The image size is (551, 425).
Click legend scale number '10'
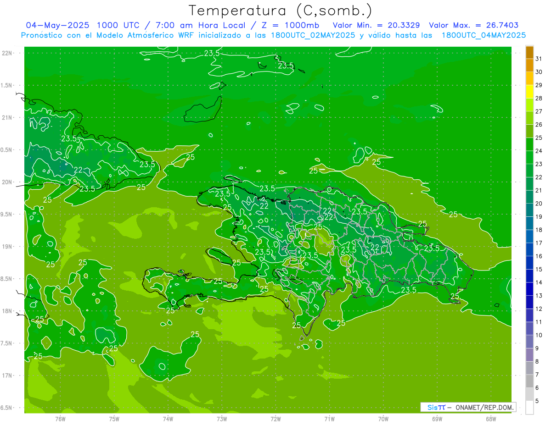pyautogui.click(x=539, y=335)
